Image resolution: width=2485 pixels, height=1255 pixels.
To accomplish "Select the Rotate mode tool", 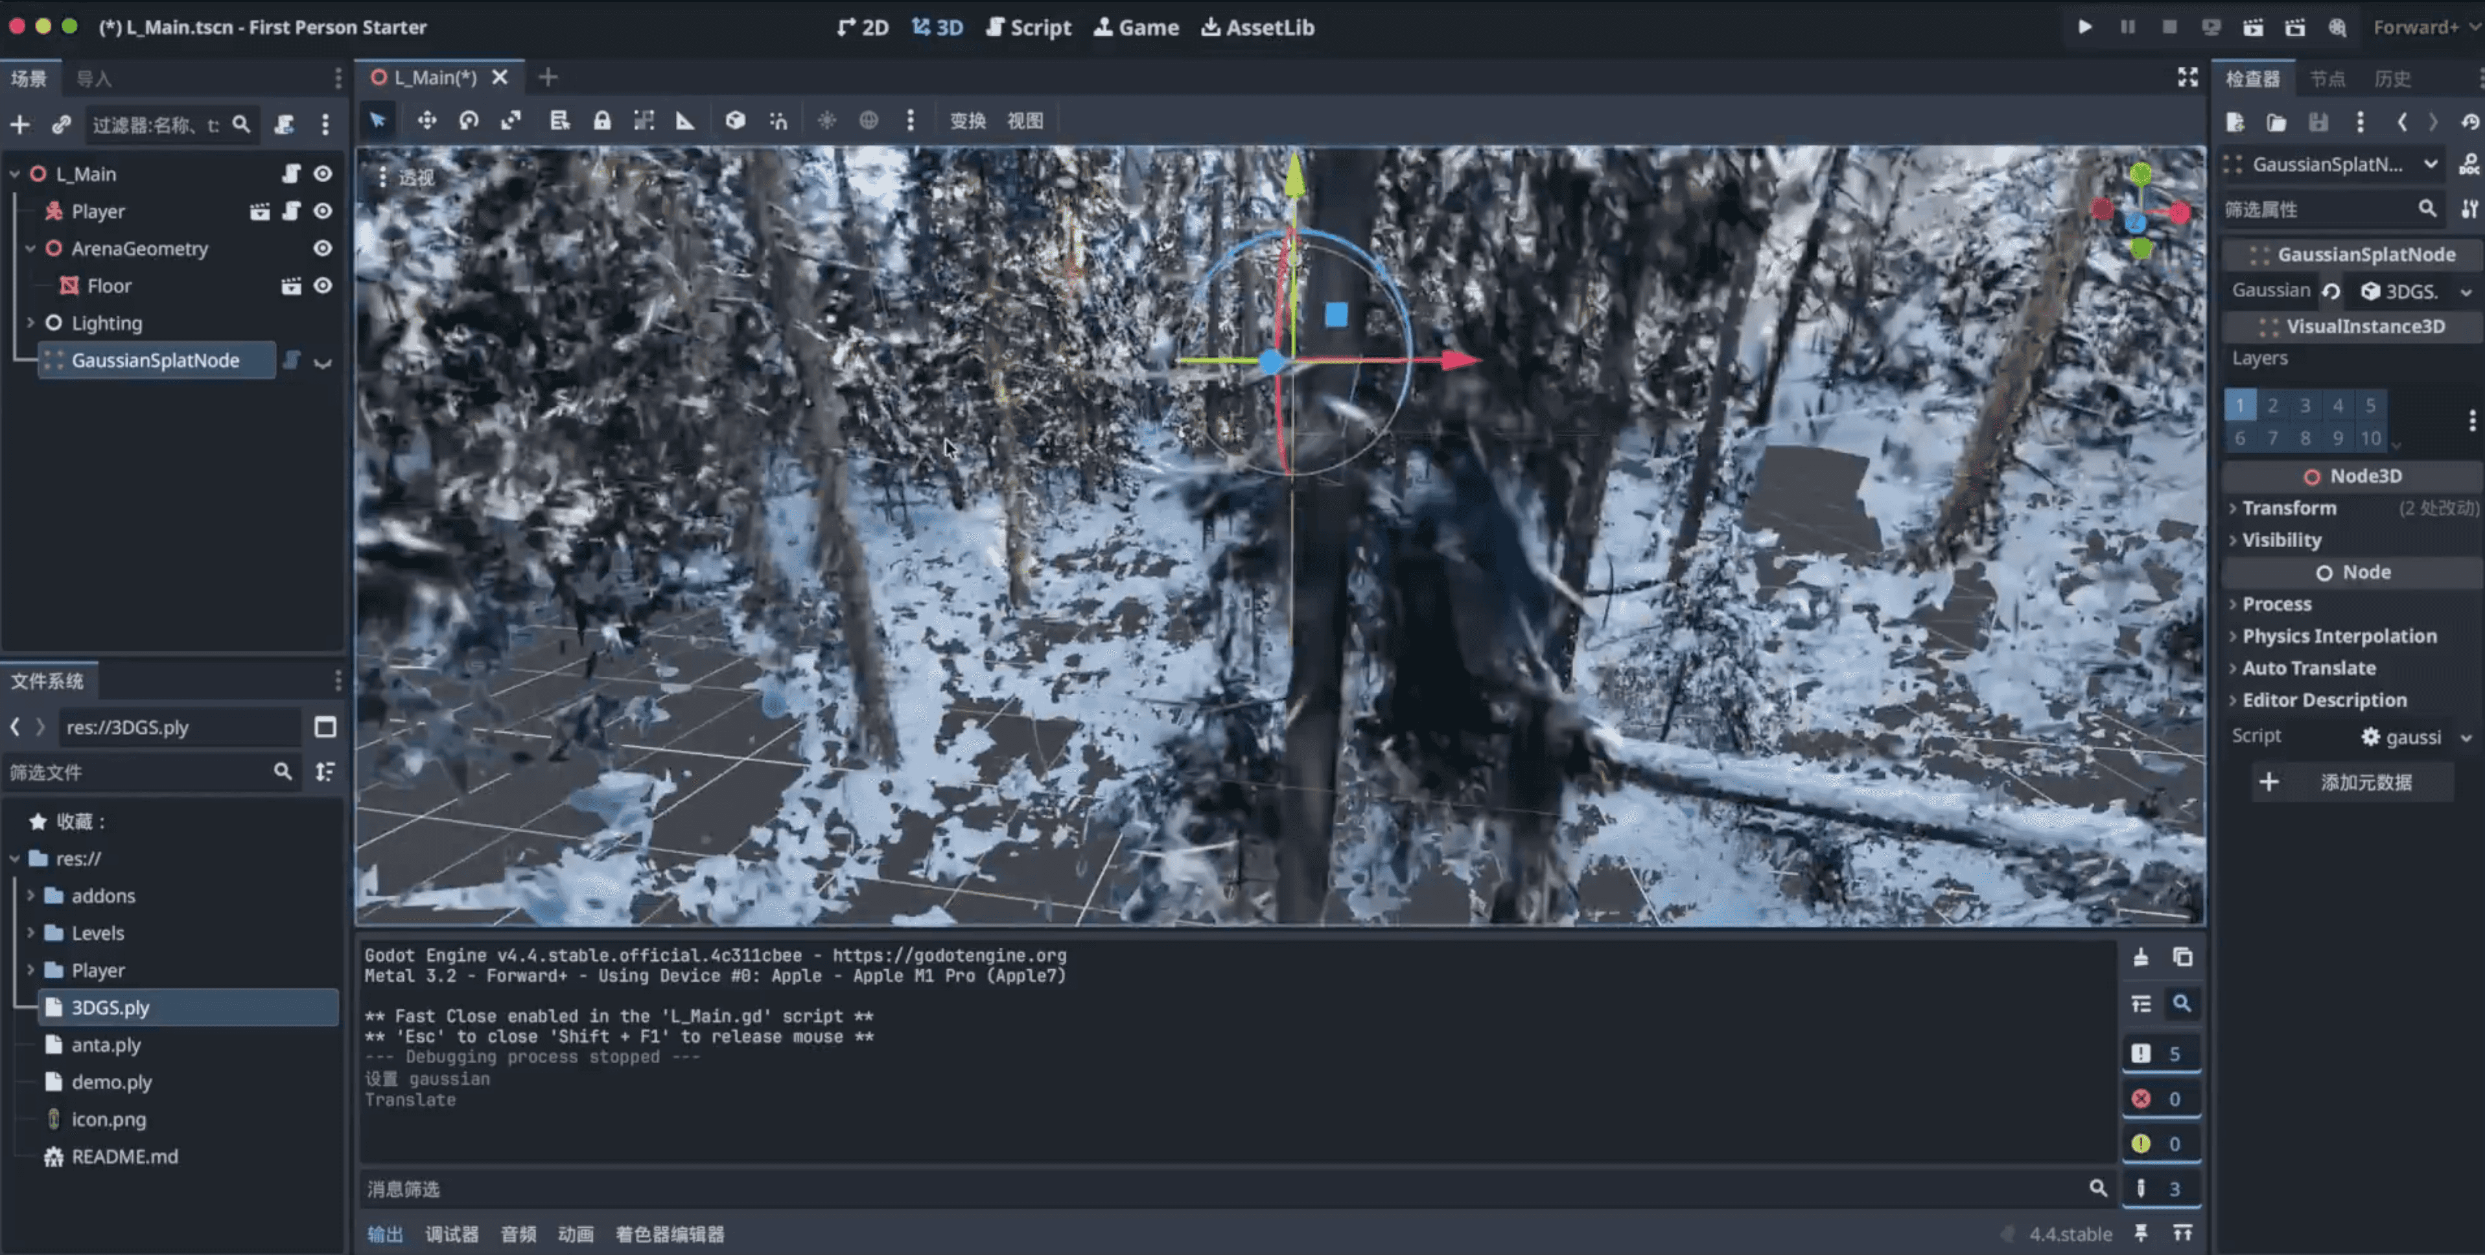I will click(469, 121).
